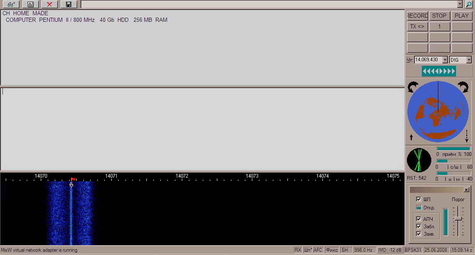Toggle the ШП squelch checkbox

419,199
